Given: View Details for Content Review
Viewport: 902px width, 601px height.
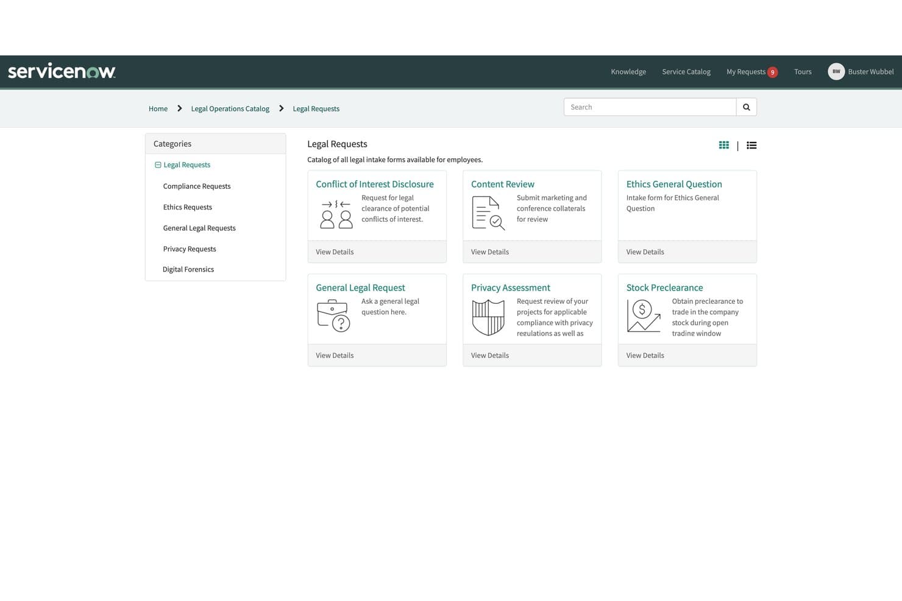Looking at the screenshot, I should [490, 252].
